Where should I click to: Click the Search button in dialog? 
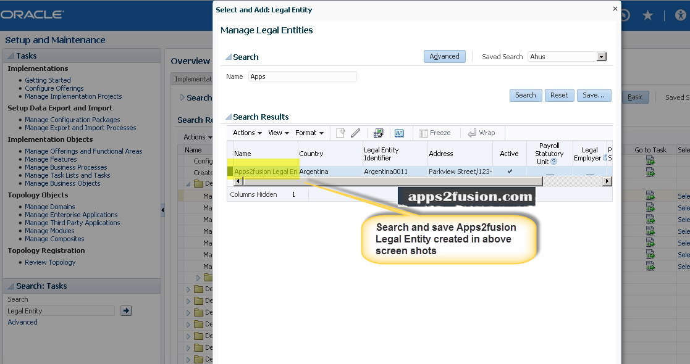coord(526,96)
